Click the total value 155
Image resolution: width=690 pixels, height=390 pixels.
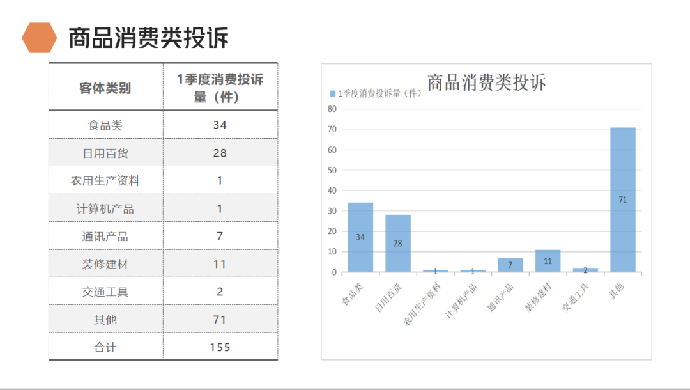click(220, 347)
